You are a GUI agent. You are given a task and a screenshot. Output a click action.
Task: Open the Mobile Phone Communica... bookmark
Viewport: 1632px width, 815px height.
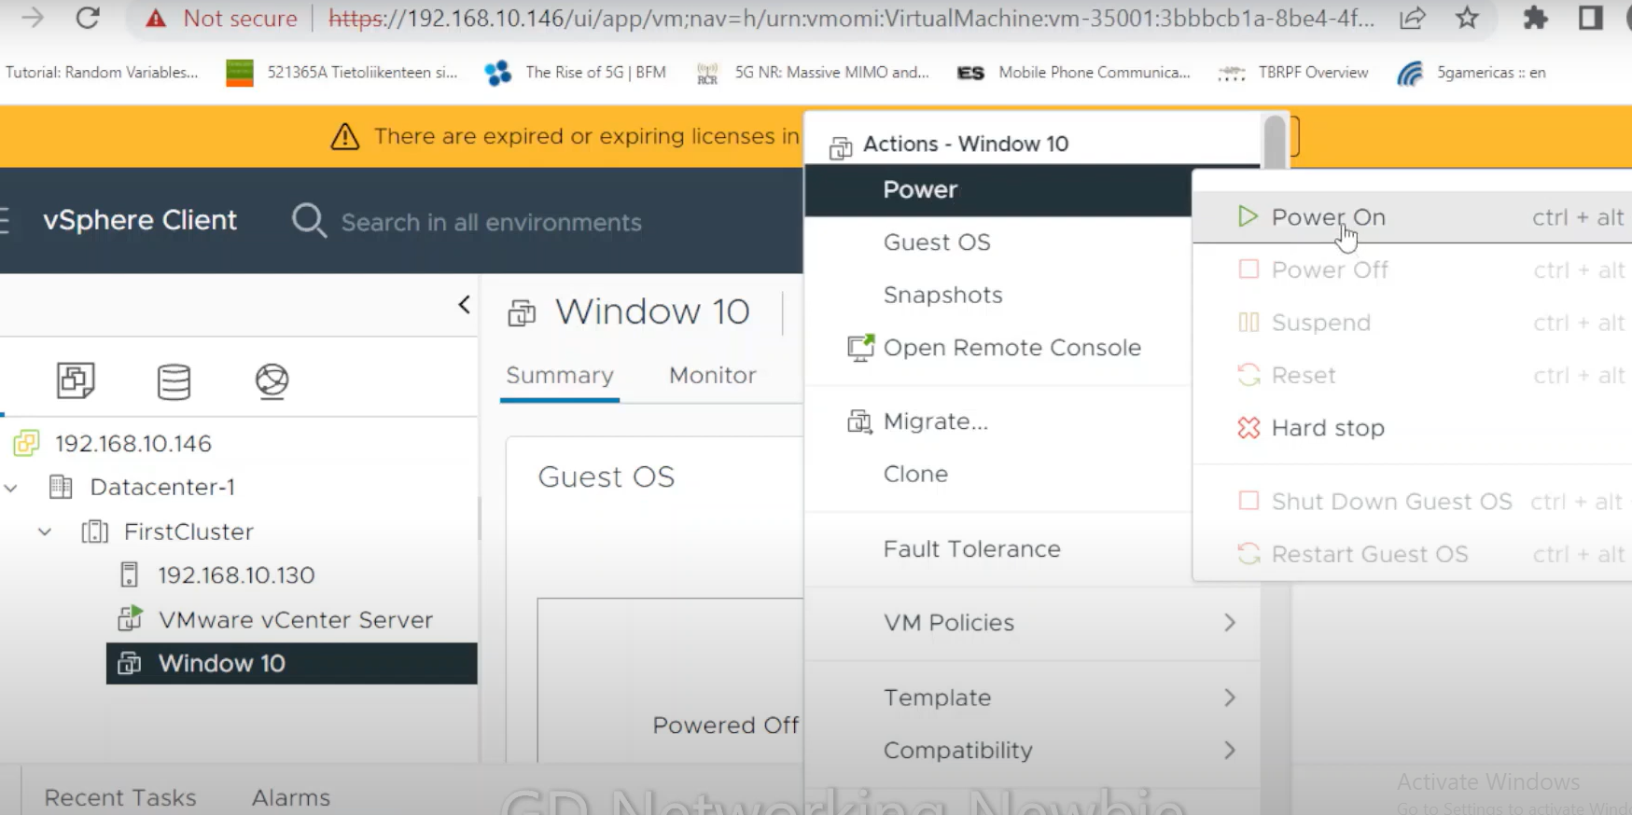1074,72
